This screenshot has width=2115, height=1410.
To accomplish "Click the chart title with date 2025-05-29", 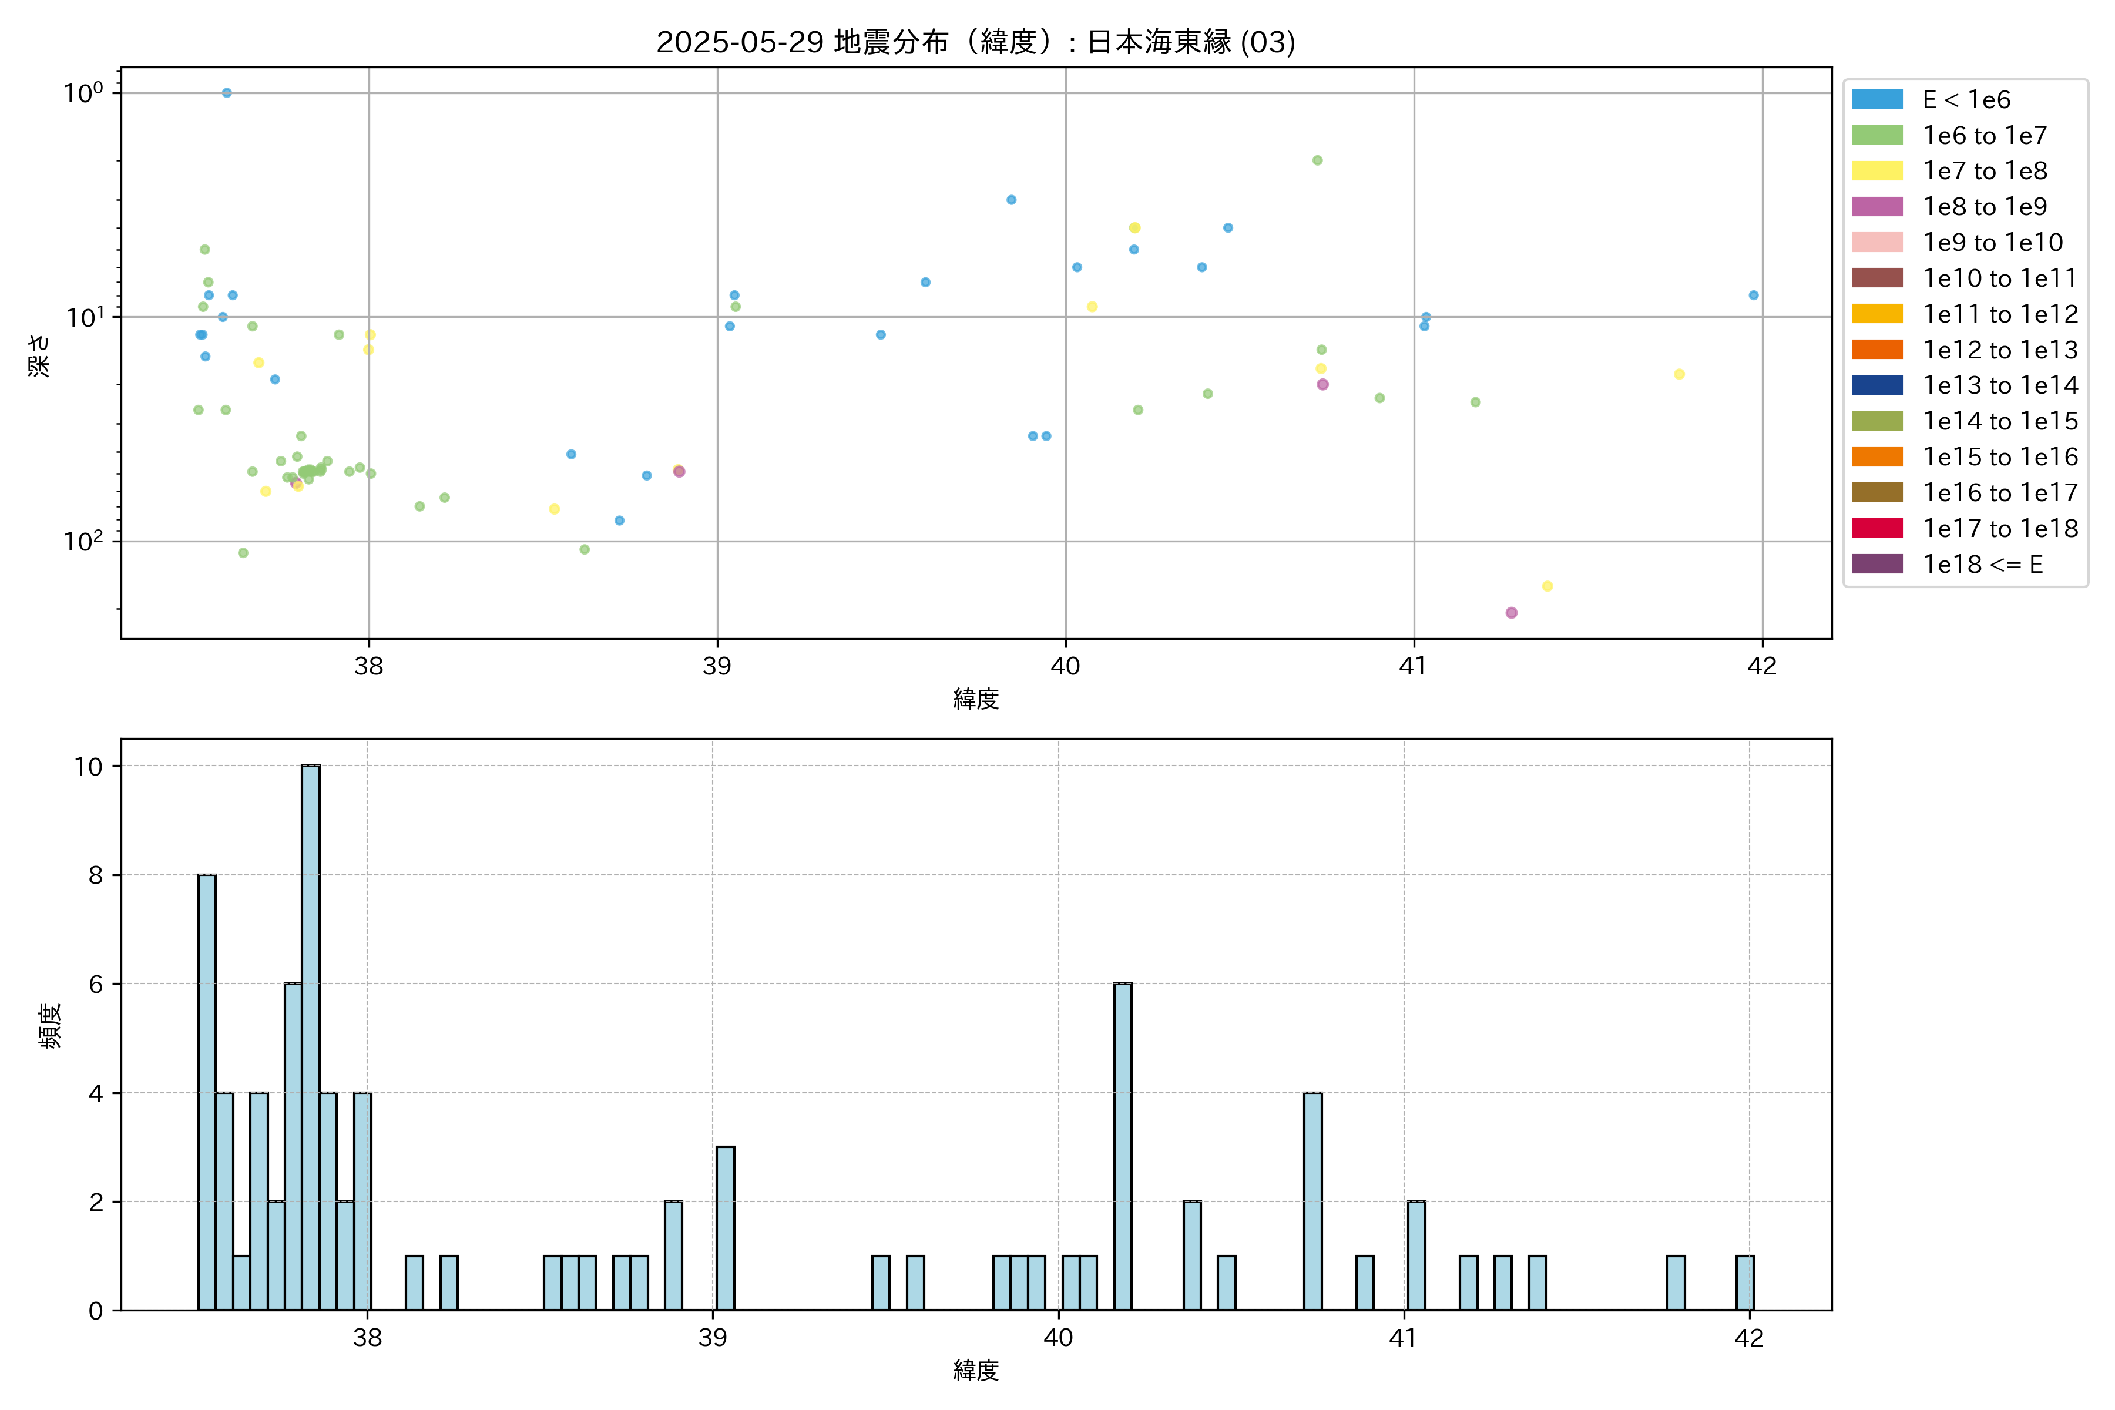I will click(976, 42).
